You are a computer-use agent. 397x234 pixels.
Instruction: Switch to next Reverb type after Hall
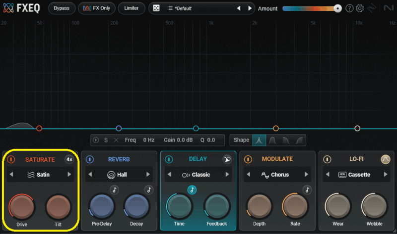coord(148,175)
